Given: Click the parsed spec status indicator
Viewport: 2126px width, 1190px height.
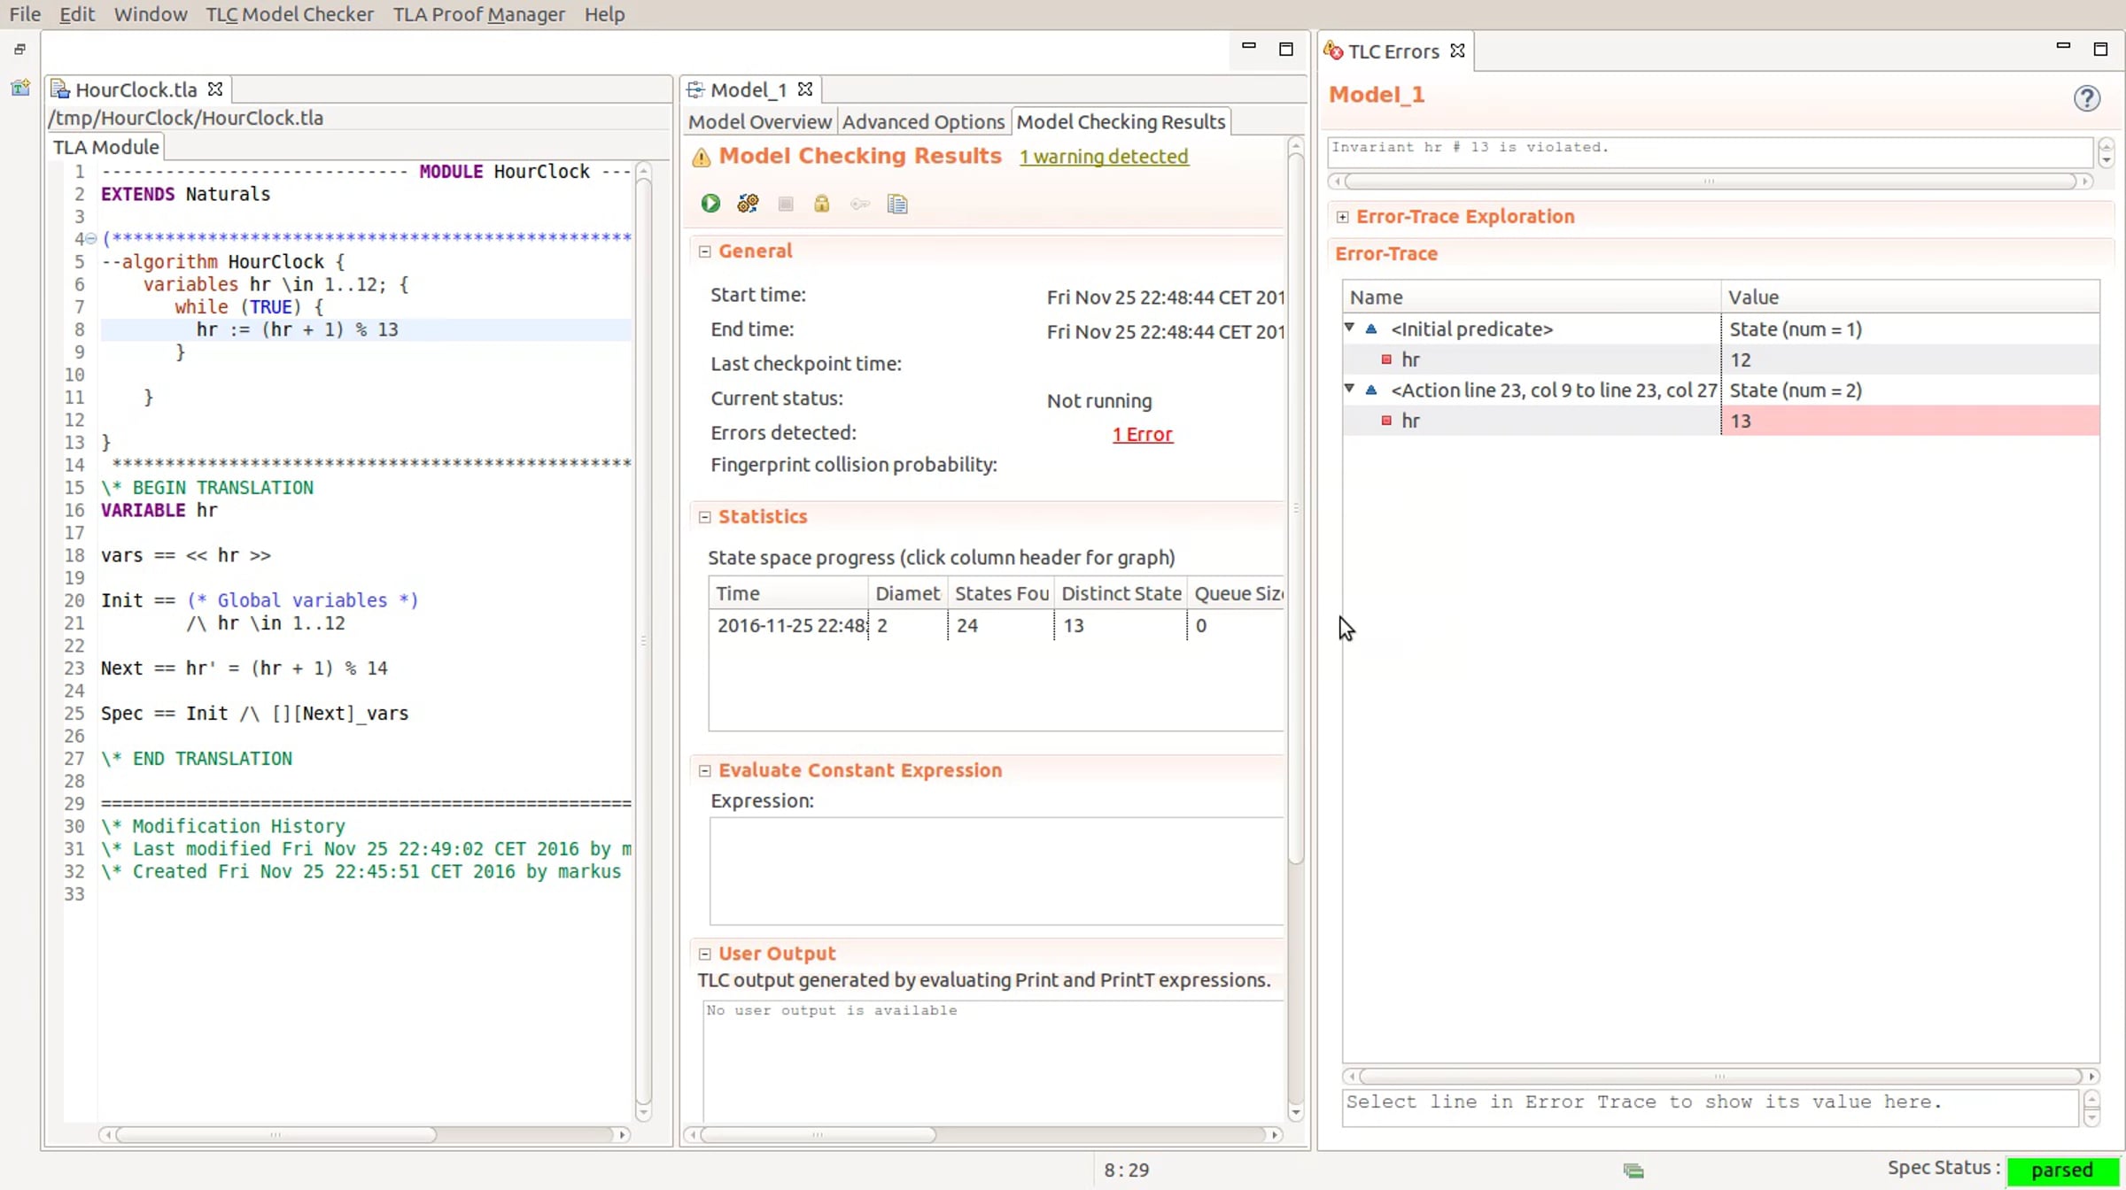Looking at the screenshot, I should (2062, 1171).
